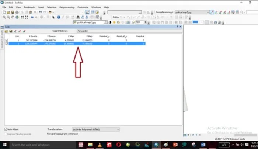The height and width of the screenshot is (149, 258).
Task: Close the Link window
Action: click(181, 27)
